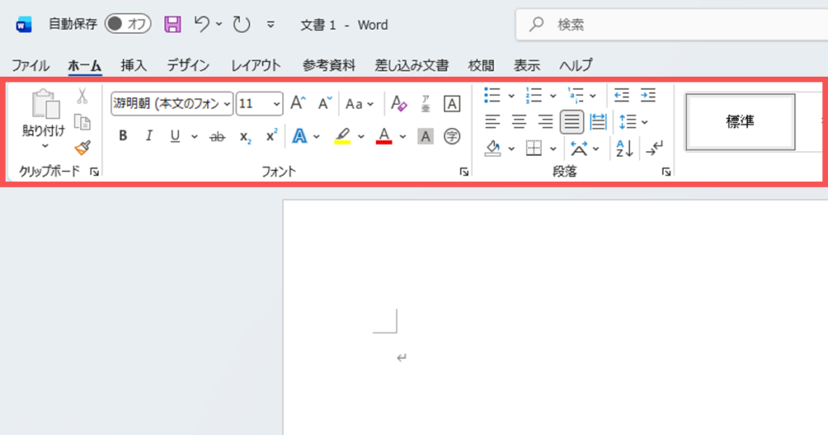
Task: Click the Format Painter brush icon
Action: click(82, 147)
